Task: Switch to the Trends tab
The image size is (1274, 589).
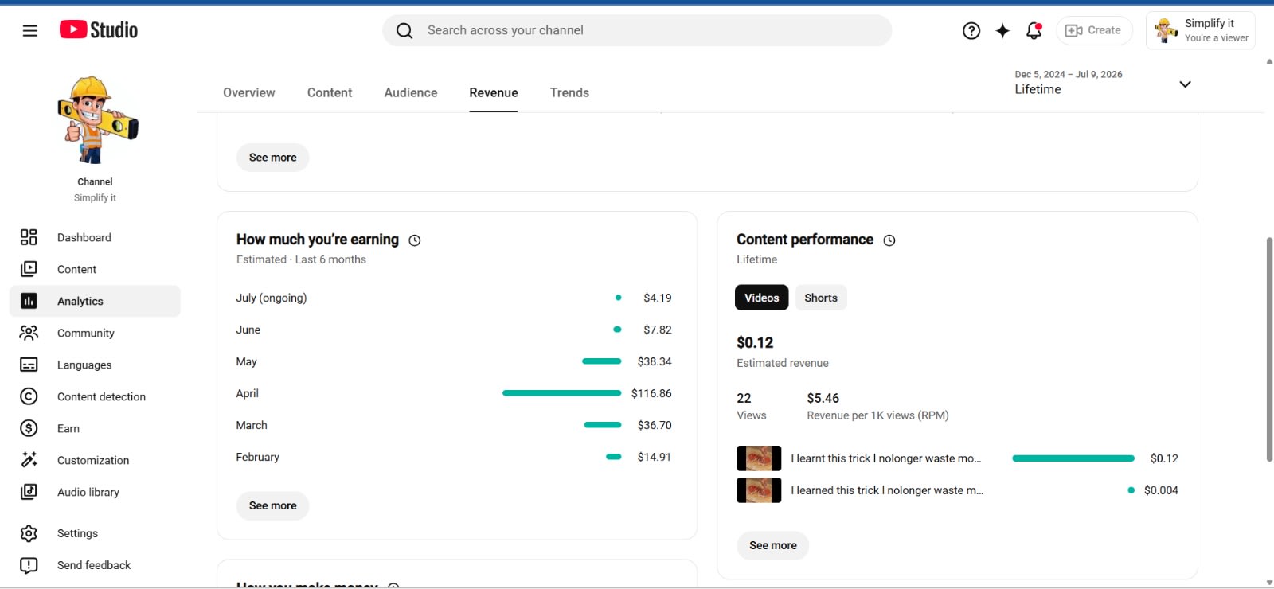Action: 570,92
